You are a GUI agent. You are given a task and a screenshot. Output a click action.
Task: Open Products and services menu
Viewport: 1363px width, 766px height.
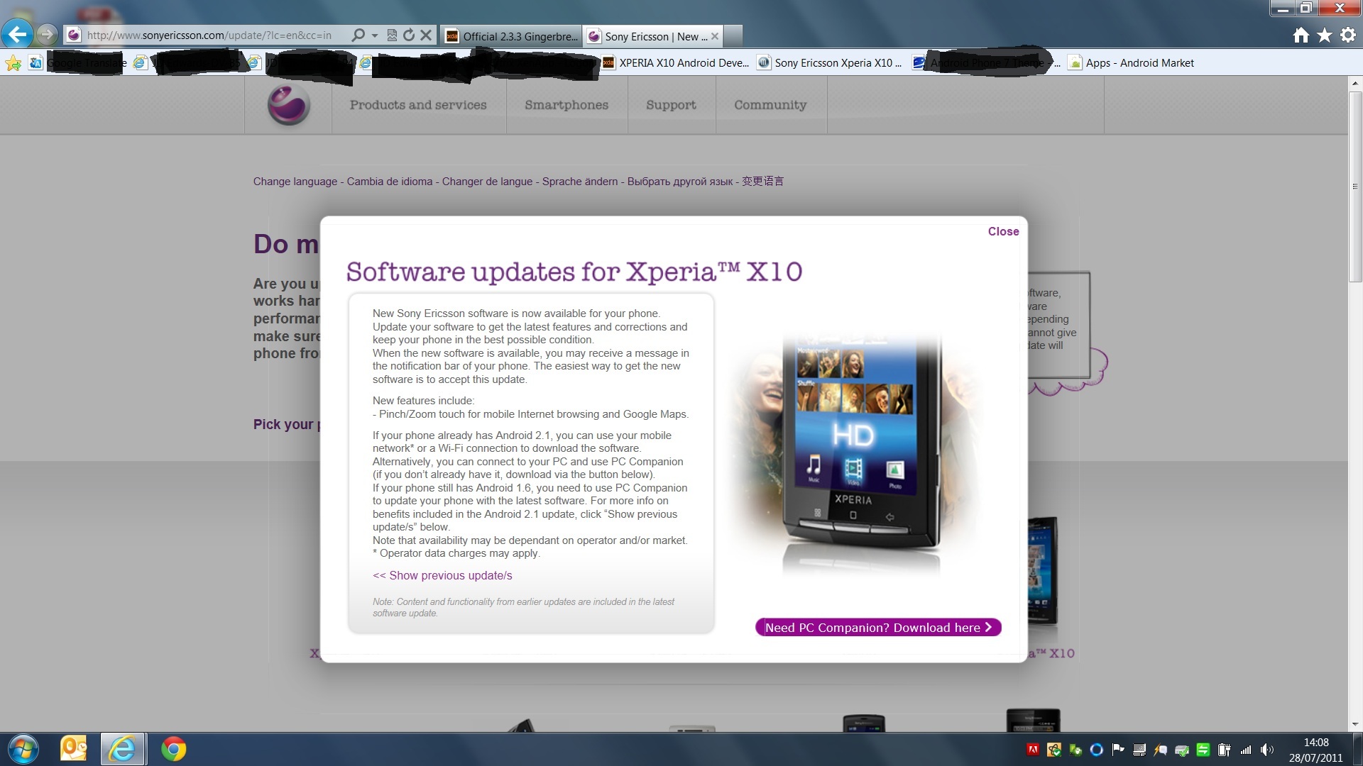(418, 105)
